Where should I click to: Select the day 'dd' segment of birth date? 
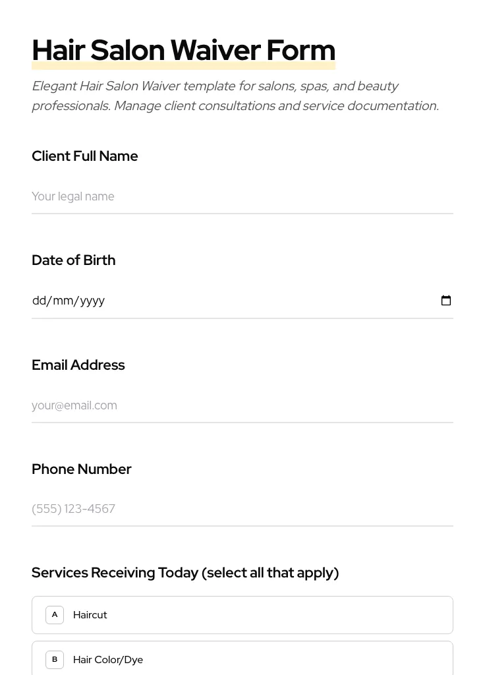[x=39, y=301]
